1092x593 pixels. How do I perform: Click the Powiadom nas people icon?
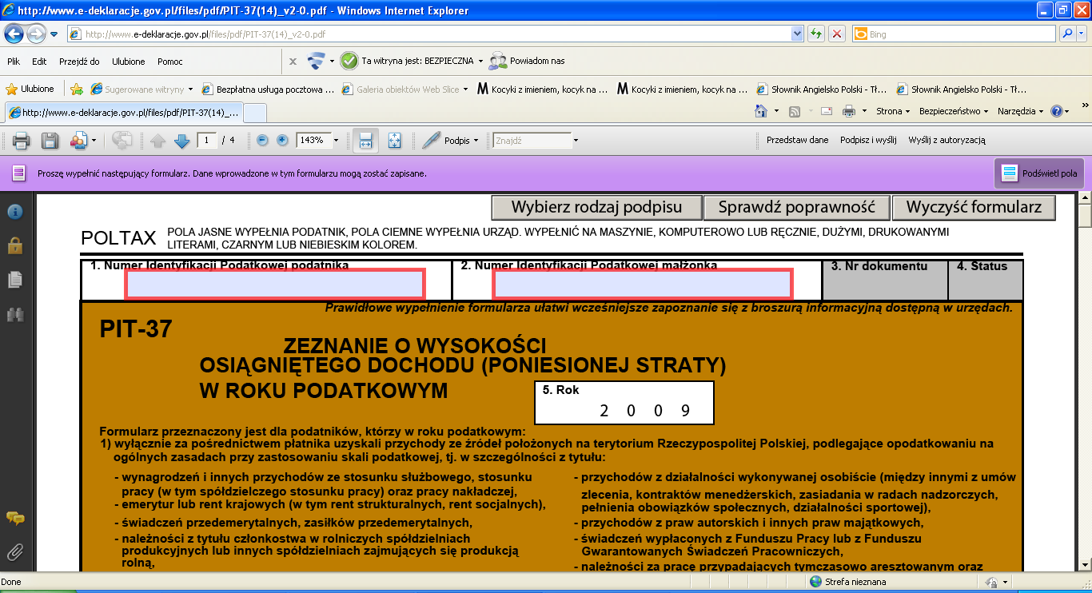point(497,61)
